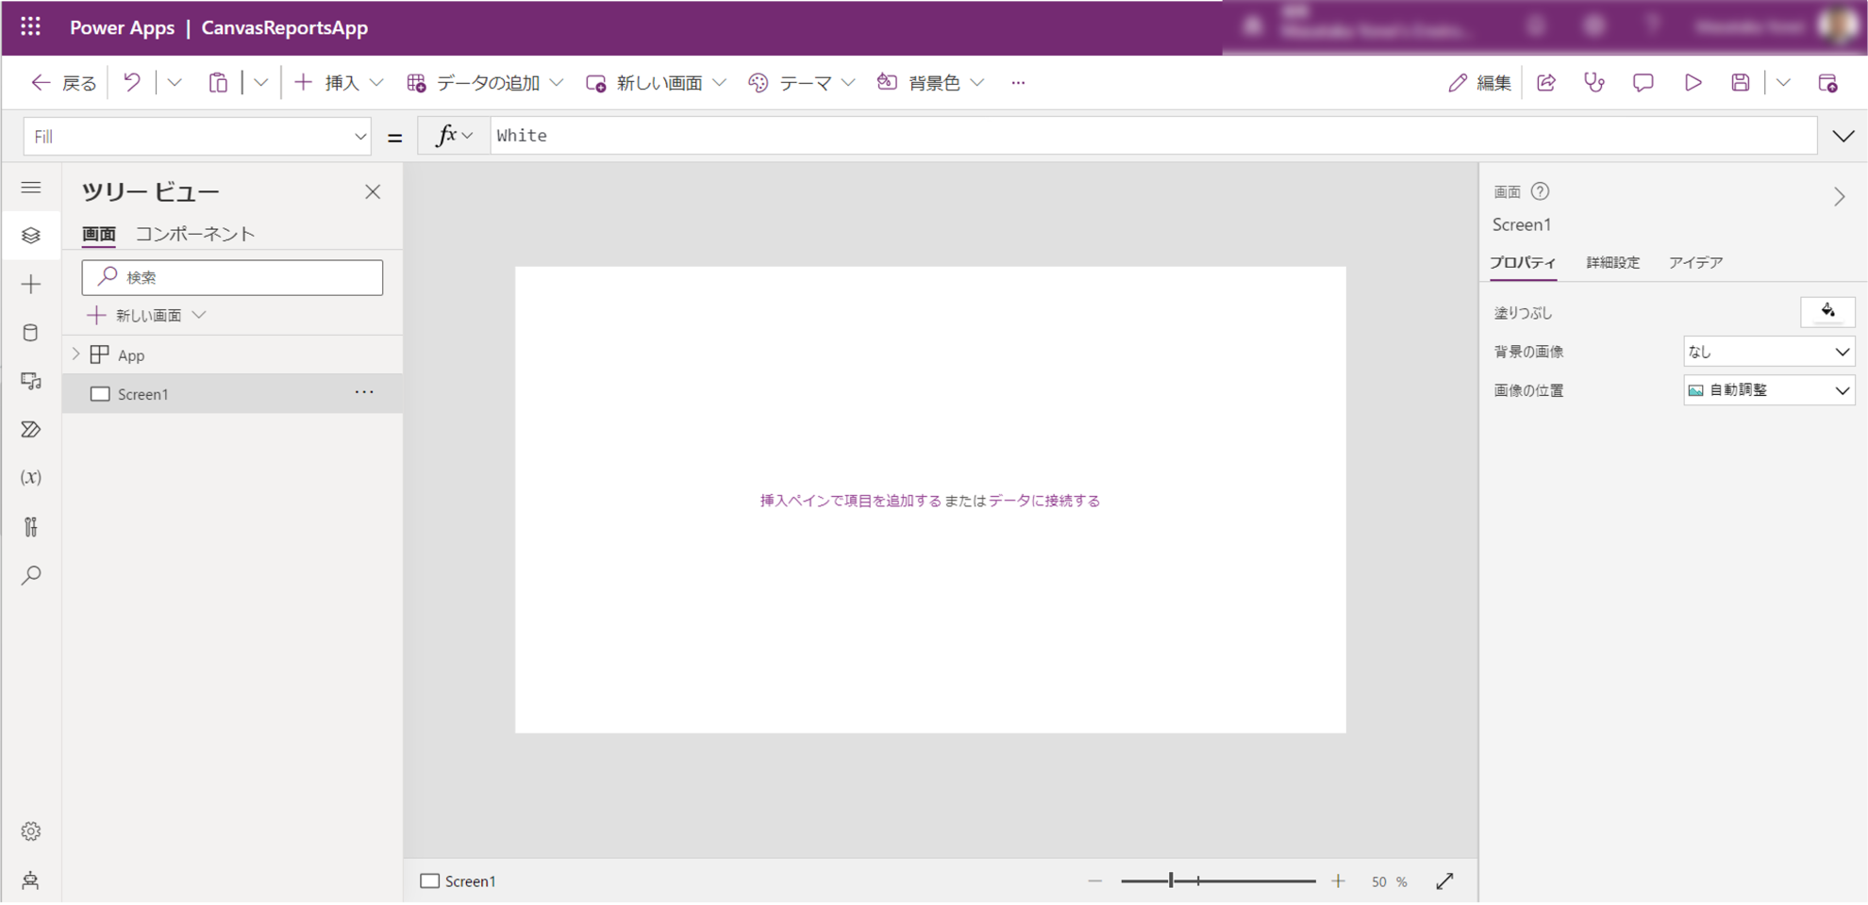This screenshot has height=905, width=1868.
Task: Click the データに接続する link
Action: [1044, 501]
